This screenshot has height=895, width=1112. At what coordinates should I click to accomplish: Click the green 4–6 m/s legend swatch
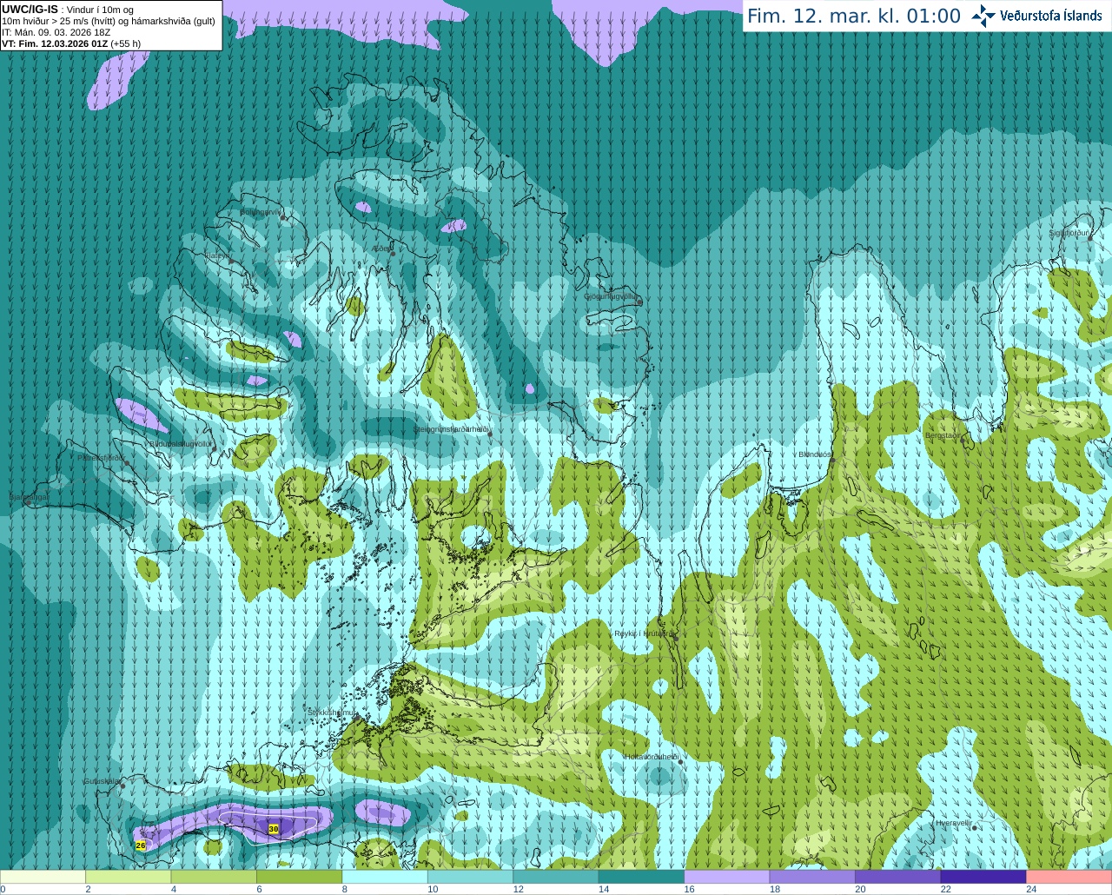214,877
